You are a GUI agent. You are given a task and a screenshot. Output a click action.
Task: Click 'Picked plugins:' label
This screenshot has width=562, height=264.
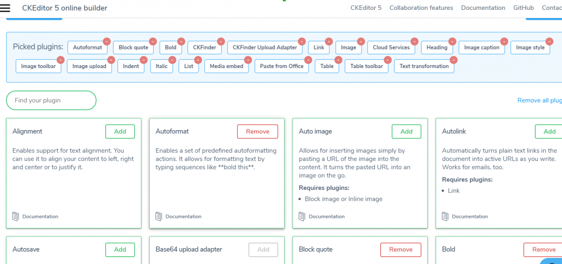(38, 47)
